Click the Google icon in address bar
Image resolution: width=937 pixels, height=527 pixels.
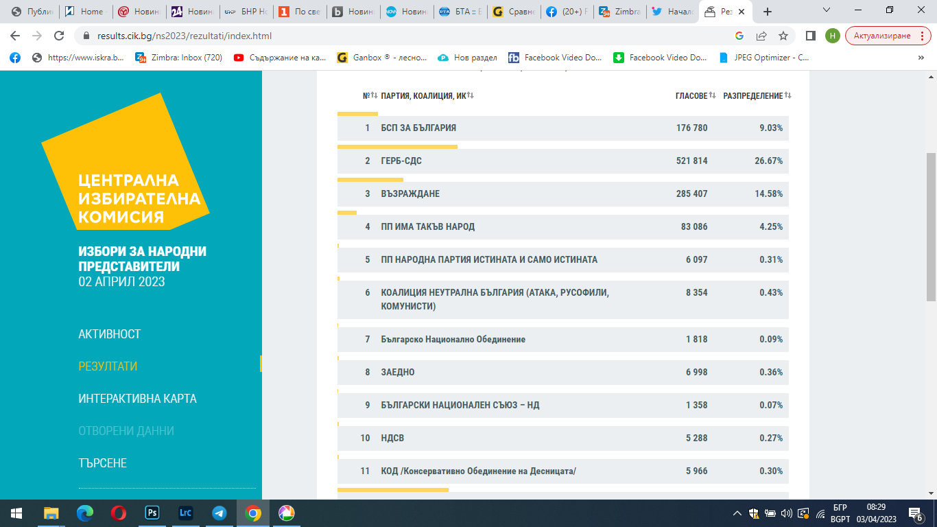coord(739,36)
